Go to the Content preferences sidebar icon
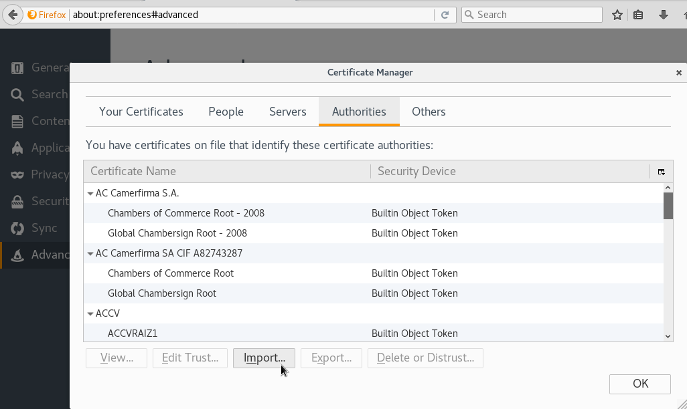 [17, 121]
